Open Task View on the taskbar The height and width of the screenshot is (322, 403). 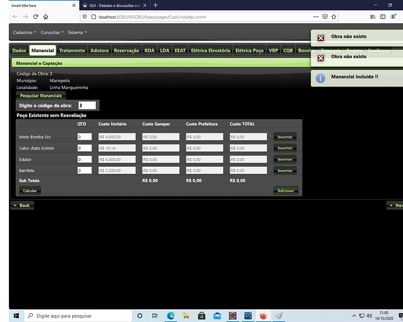pyautogui.click(x=155, y=316)
